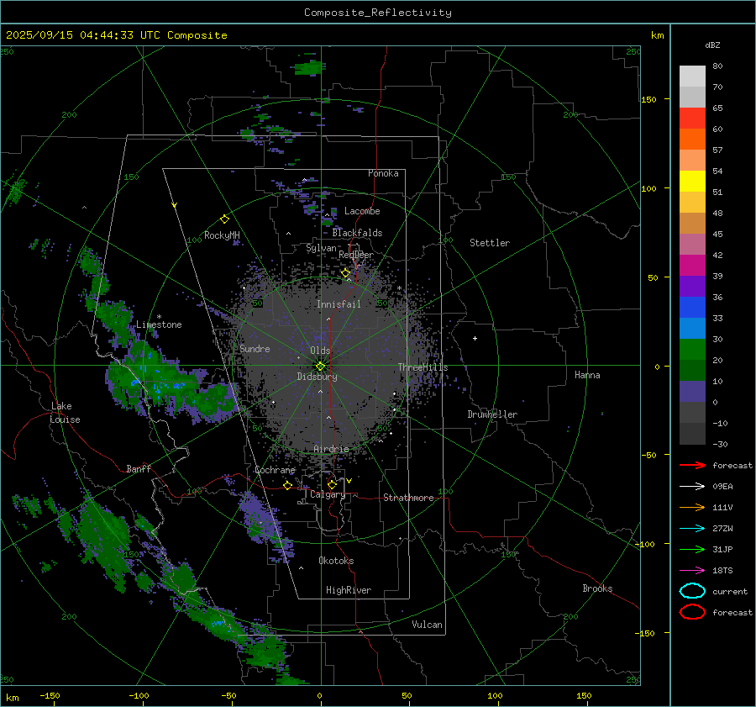Click the yellow 54 dBZ color swatch
756x707 pixels.
point(692,181)
